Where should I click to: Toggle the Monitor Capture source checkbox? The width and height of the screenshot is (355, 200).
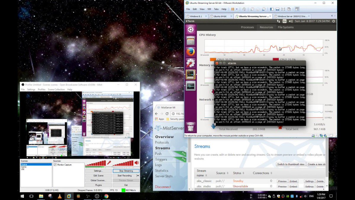click(55, 165)
